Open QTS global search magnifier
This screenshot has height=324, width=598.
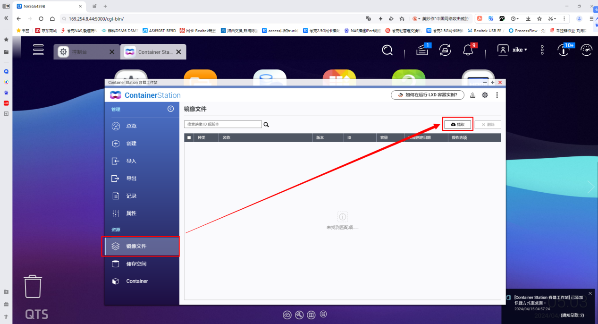387,50
